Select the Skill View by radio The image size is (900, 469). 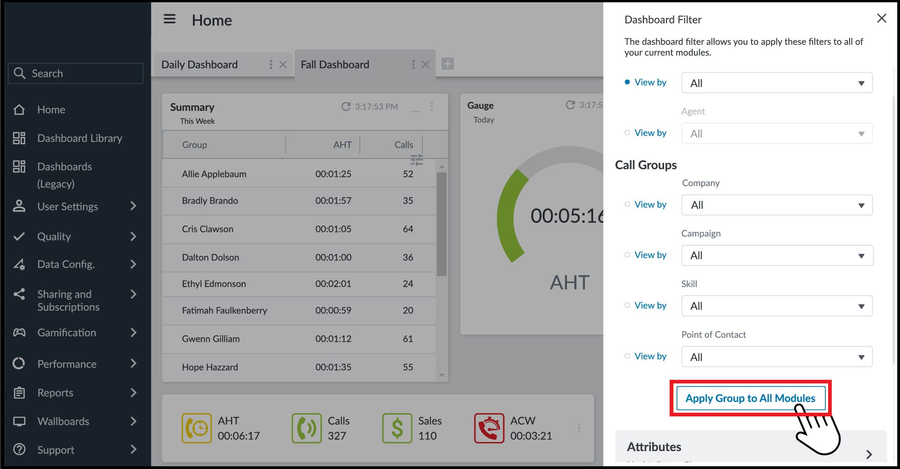pos(627,305)
